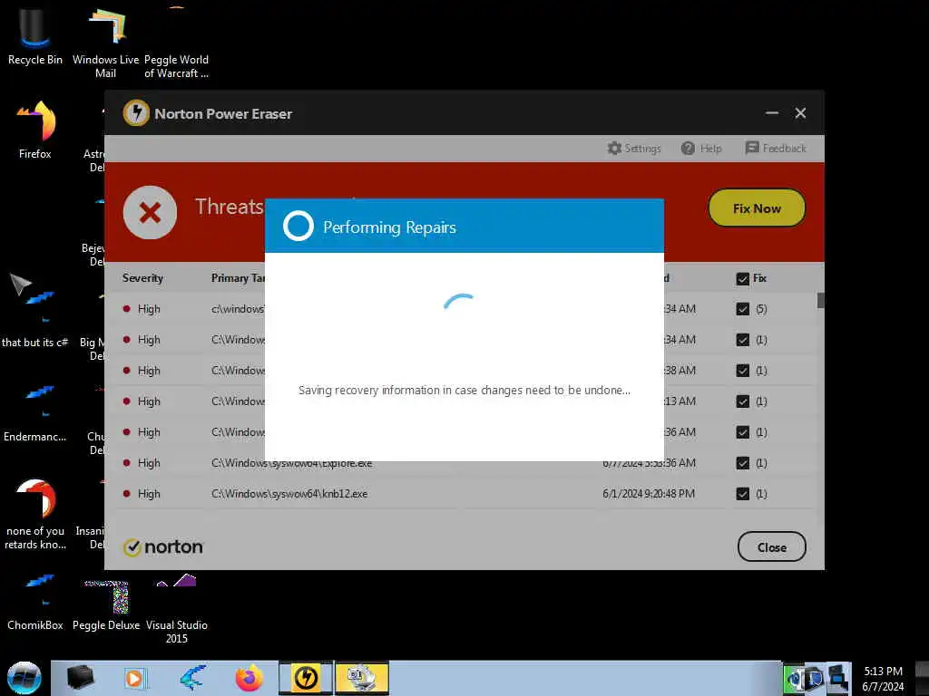
Task: Toggle the Fix column header checkbox
Action: pyautogui.click(x=742, y=279)
